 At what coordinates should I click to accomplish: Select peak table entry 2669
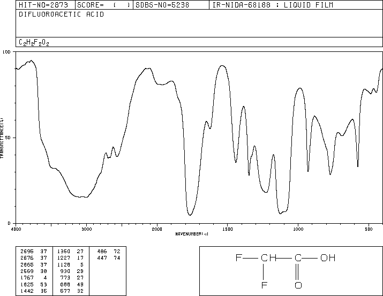(x=27, y=271)
